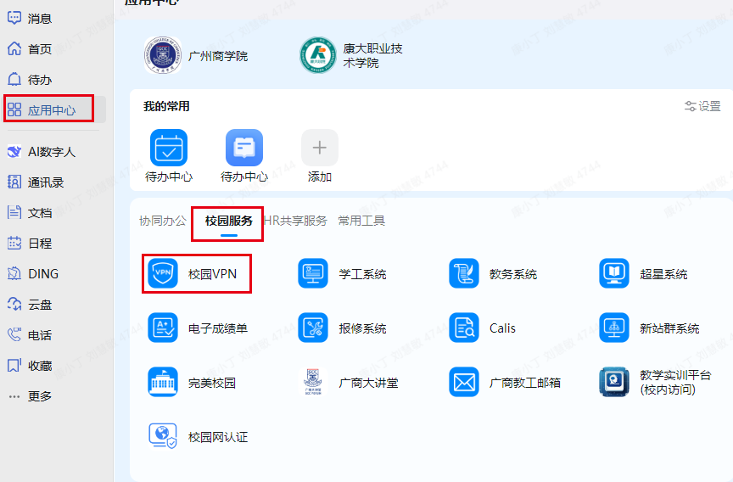Open the 报修系统 repair app

313,328
